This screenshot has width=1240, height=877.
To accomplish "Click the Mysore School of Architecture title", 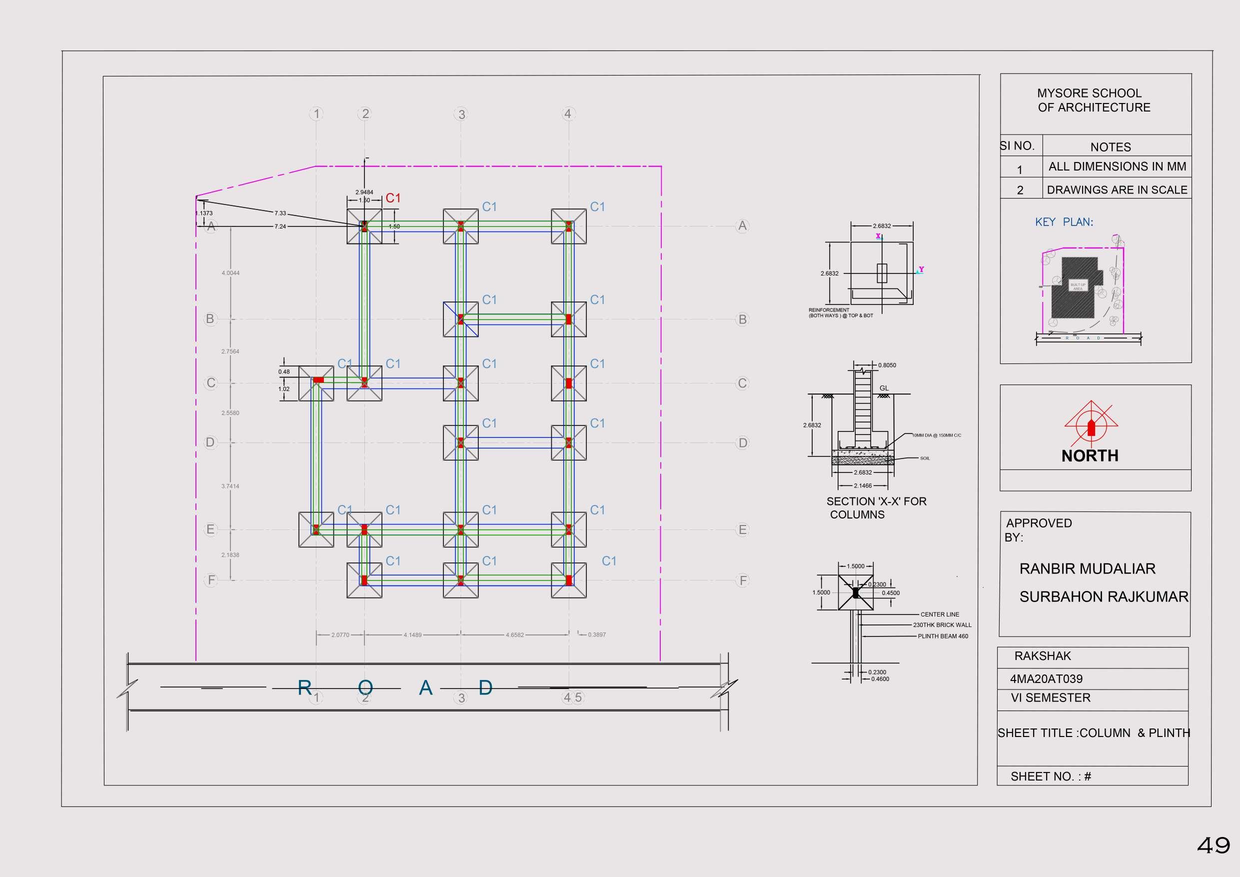I will 1093,100.
